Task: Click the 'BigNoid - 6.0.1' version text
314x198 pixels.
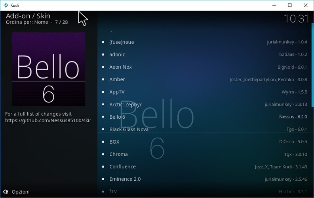Action: [x=292, y=67]
